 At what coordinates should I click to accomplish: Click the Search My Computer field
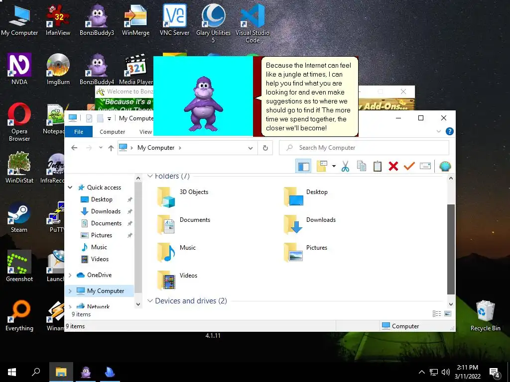364,148
